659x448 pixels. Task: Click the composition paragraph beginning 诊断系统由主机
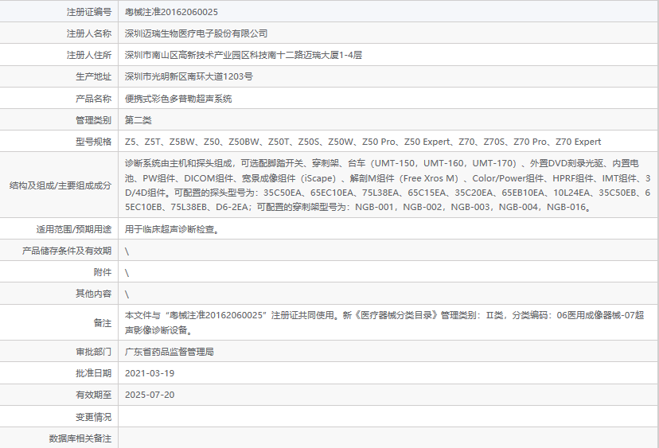388,185
